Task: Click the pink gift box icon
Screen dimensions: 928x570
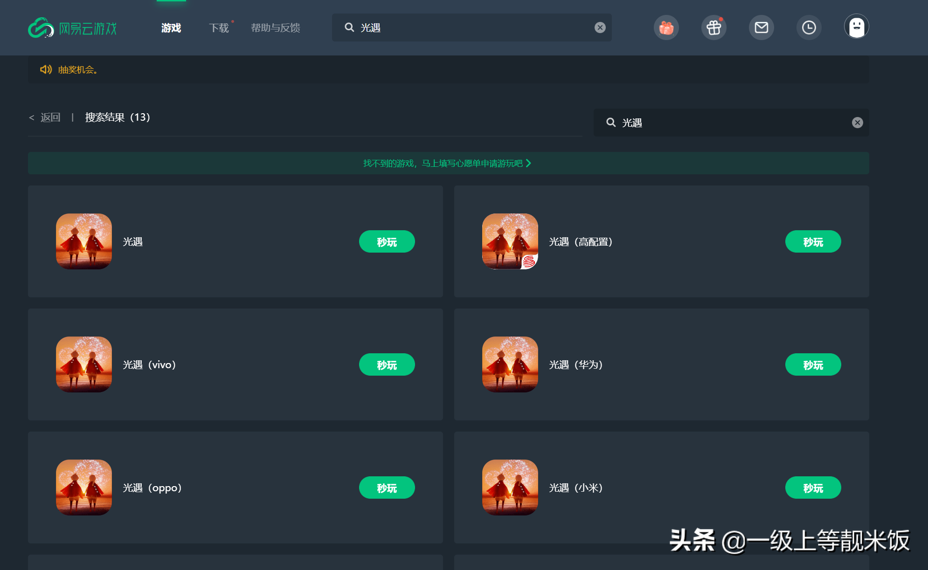Action: [x=666, y=28]
